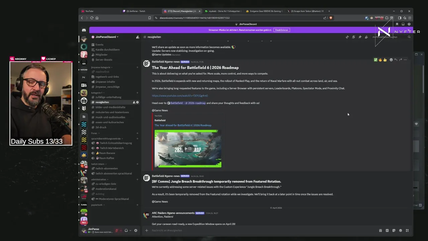
Task: Add channel to the kategorie 1 category
Action: tap(137, 93)
